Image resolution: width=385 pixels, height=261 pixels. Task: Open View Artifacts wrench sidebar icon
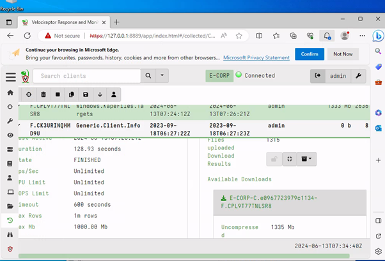tap(10, 121)
